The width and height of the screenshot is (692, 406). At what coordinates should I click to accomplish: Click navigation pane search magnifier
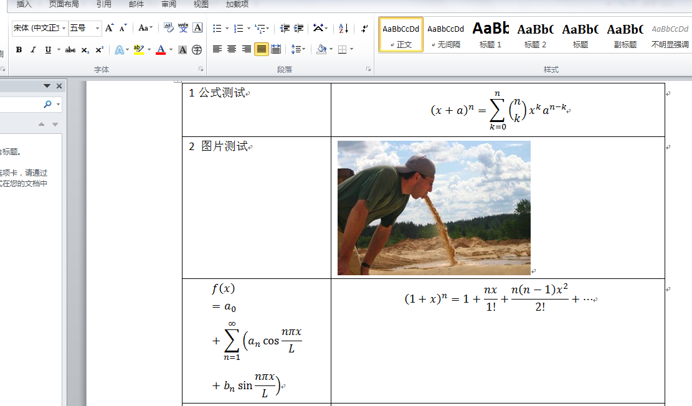tap(48, 104)
